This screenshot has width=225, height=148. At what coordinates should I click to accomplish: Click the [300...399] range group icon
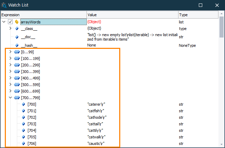[17, 72]
